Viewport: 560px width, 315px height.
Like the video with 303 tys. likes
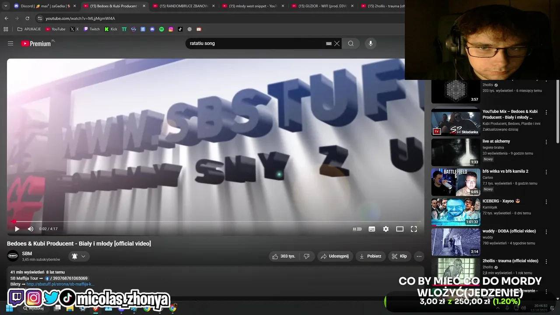point(283,256)
